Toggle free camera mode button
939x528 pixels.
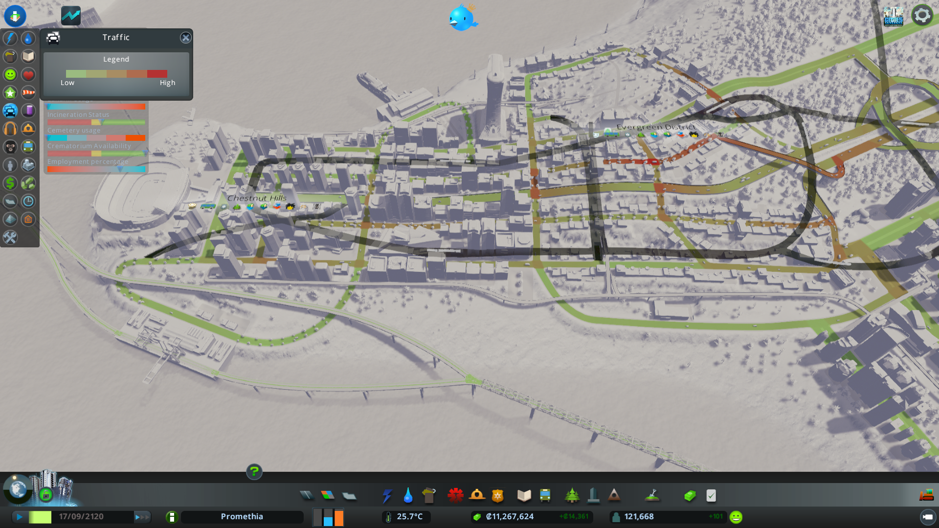click(x=927, y=517)
